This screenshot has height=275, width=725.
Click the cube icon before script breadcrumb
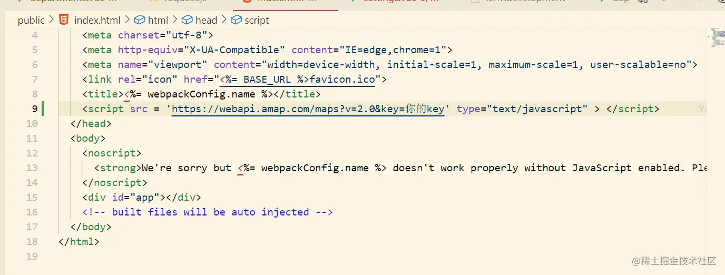(236, 20)
